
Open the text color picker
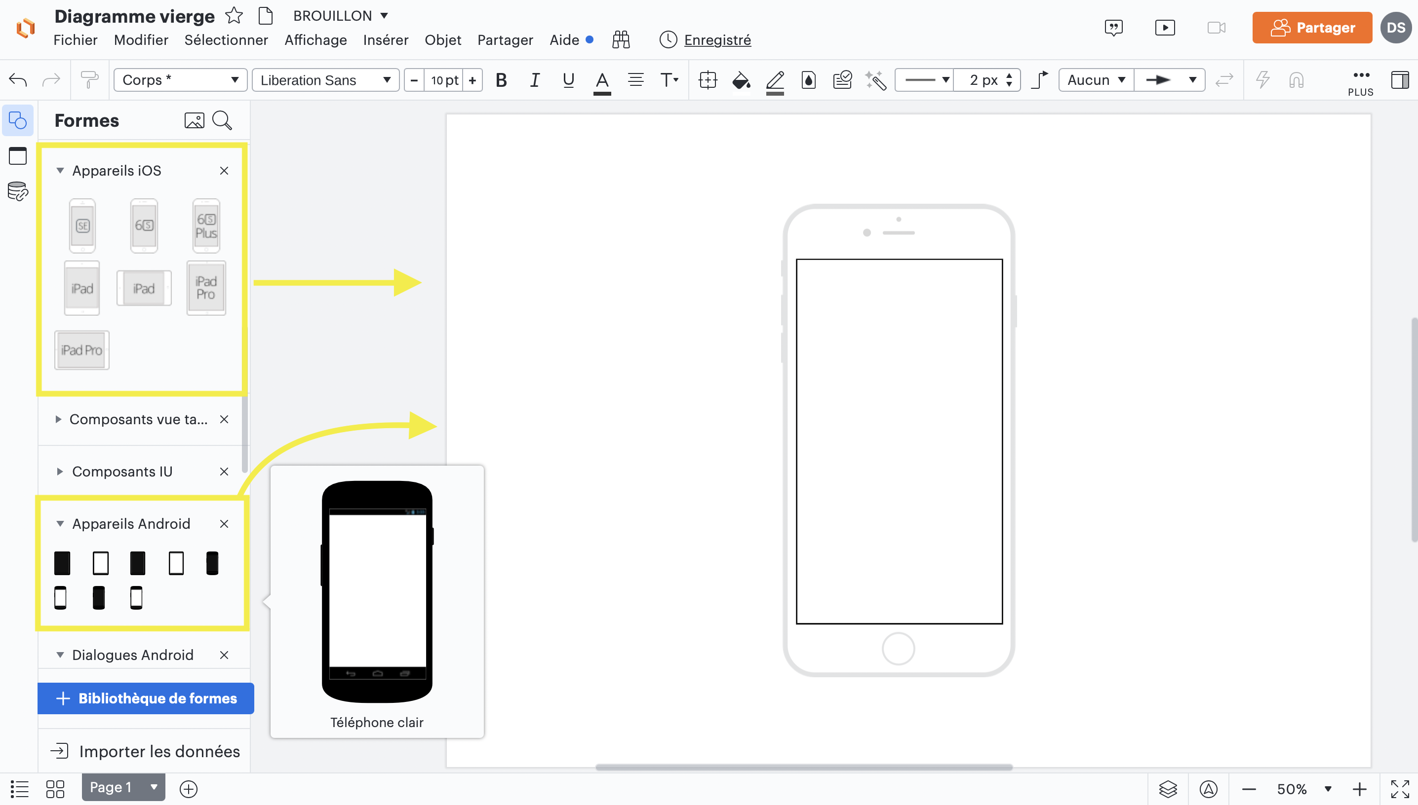coord(602,81)
